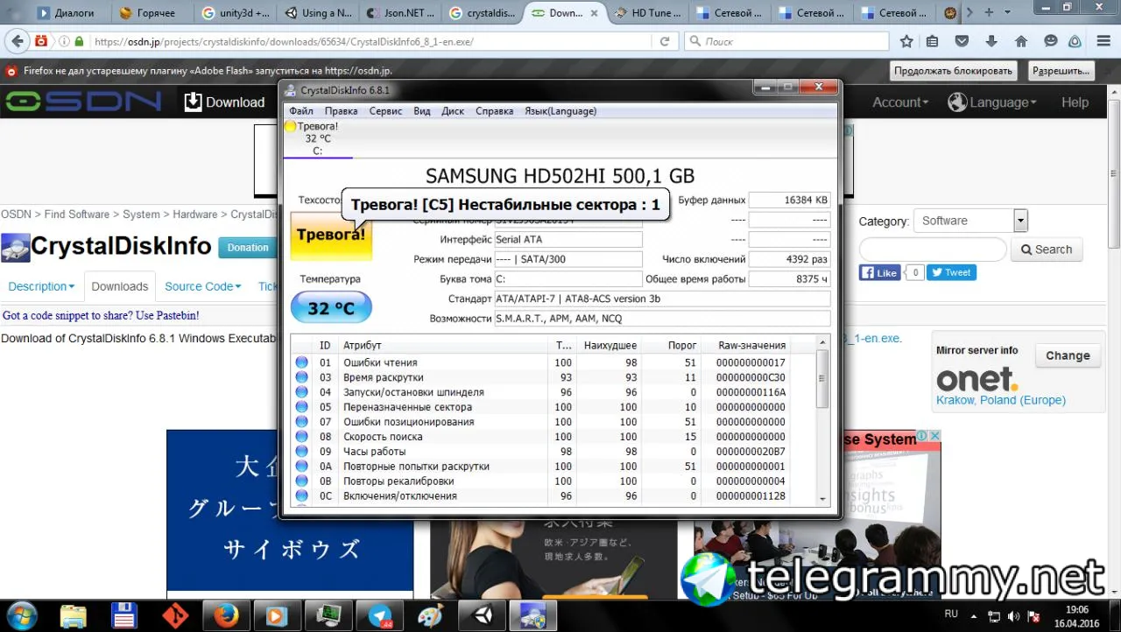This screenshot has width=1121, height=632.
Task: Open the Downloads tab on OSDN page
Action: click(120, 286)
